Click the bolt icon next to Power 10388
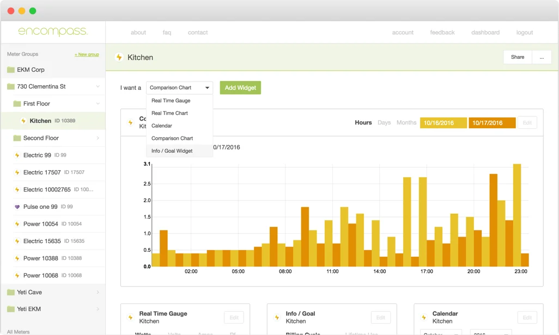This screenshot has height=335, width=559. point(17,258)
